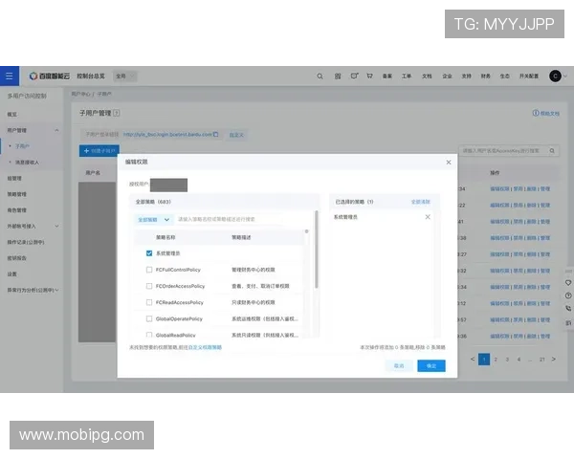The image size is (574, 459).
Task: Click the 全部清除 clear-all link
Action: [x=421, y=203]
